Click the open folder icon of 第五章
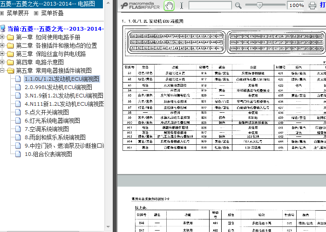Image resolution: width=326 pixels, height=232 pixels. 10,71
